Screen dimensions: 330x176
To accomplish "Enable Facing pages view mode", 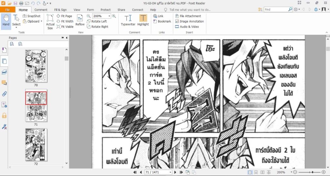I will point(262,172).
